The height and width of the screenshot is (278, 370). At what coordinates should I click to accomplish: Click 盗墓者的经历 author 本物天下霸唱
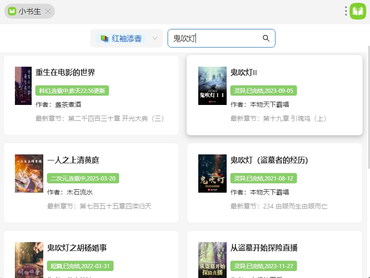tap(269, 192)
